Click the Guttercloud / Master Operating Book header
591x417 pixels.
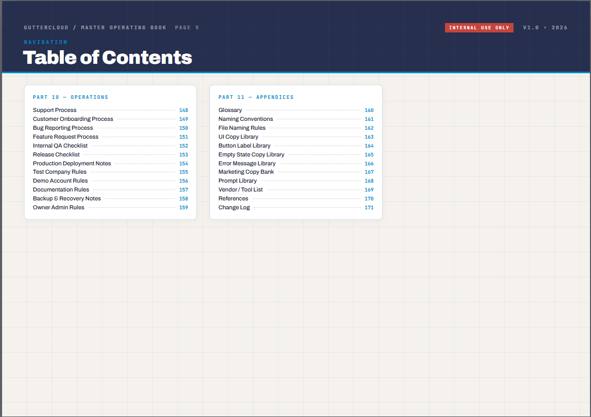pos(95,28)
